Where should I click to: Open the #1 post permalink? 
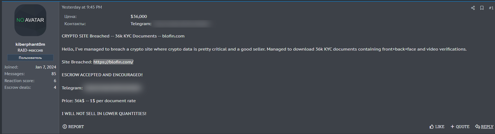click(491, 8)
